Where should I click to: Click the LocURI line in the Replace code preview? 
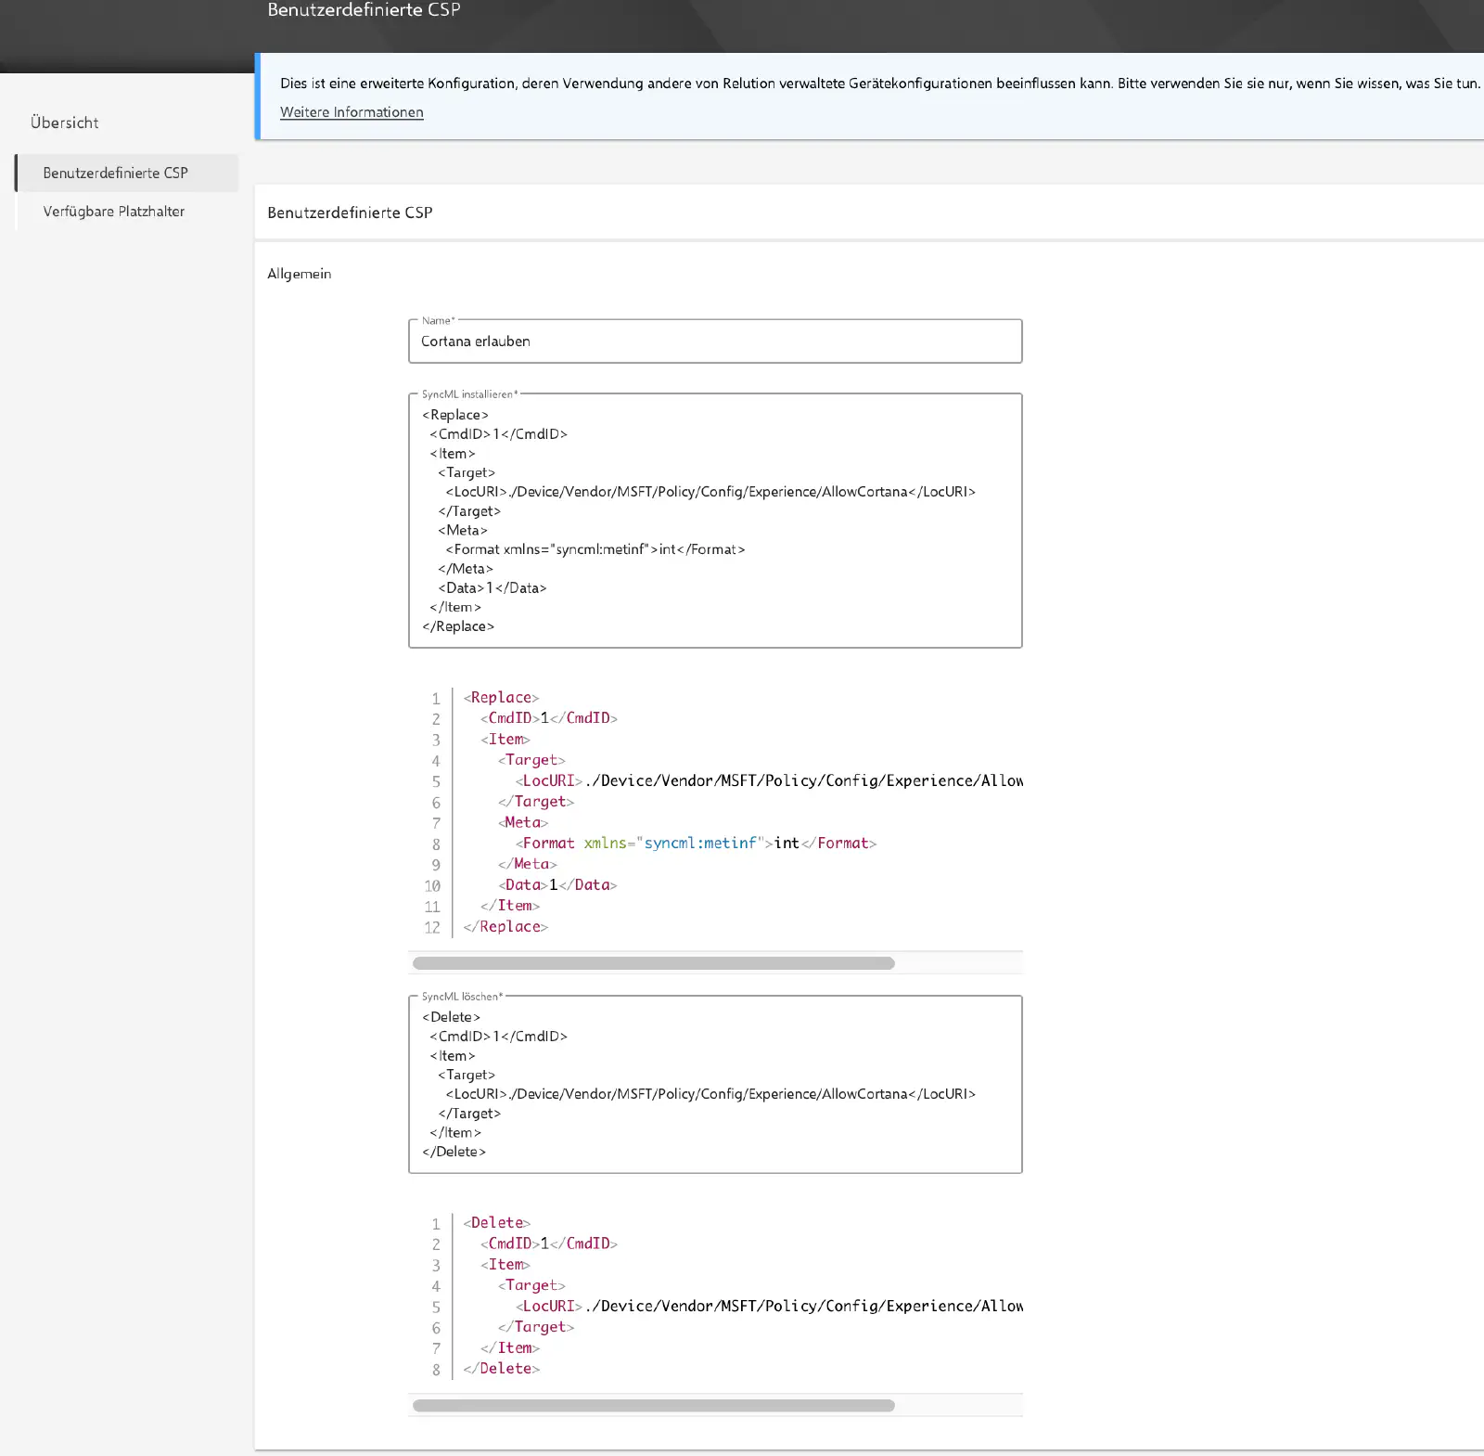click(769, 780)
